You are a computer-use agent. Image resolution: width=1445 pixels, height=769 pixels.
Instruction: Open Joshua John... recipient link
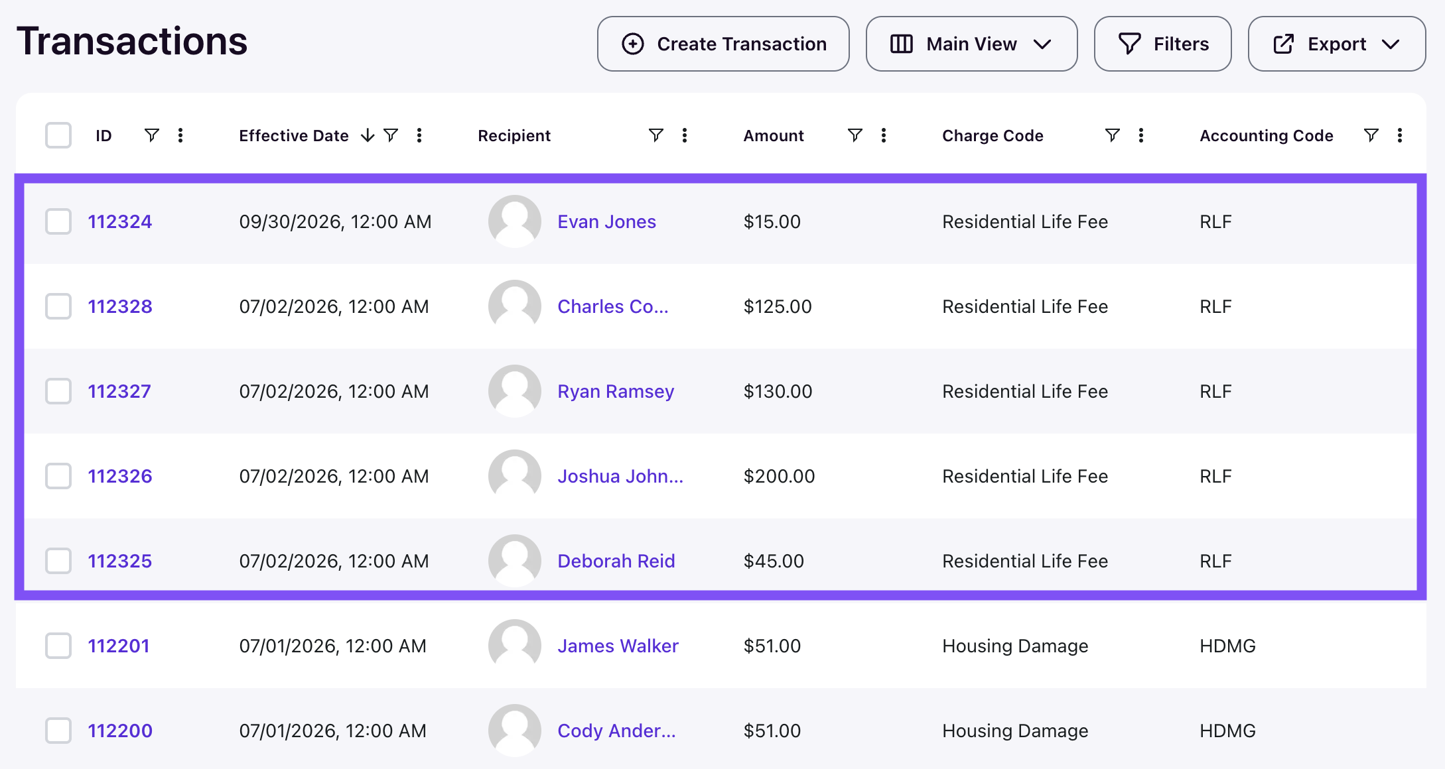pos(620,476)
